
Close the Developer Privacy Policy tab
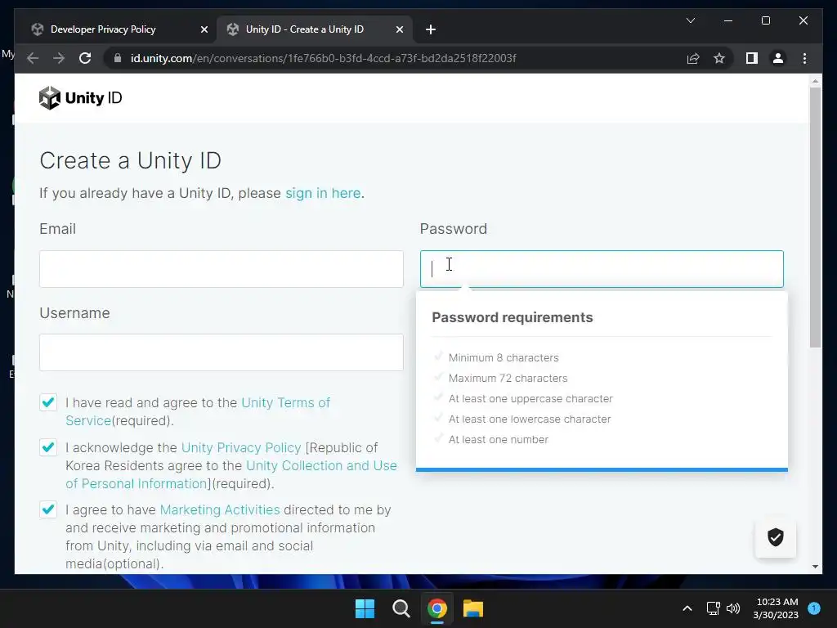click(204, 29)
